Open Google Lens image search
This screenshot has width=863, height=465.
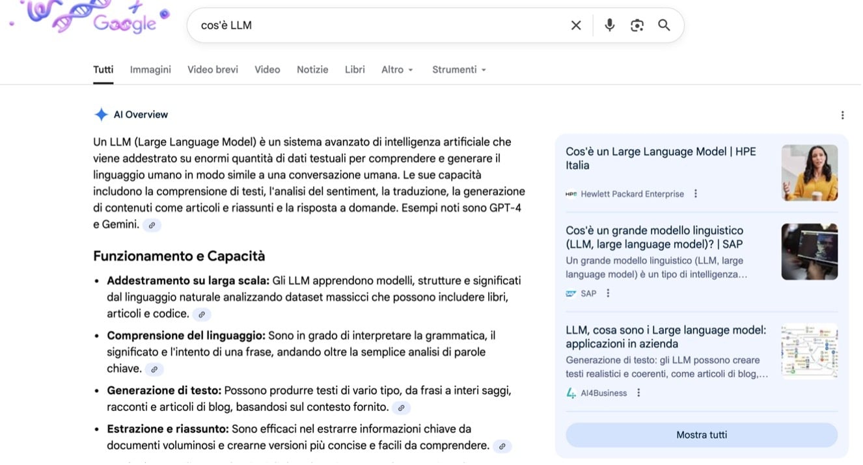point(637,25)
